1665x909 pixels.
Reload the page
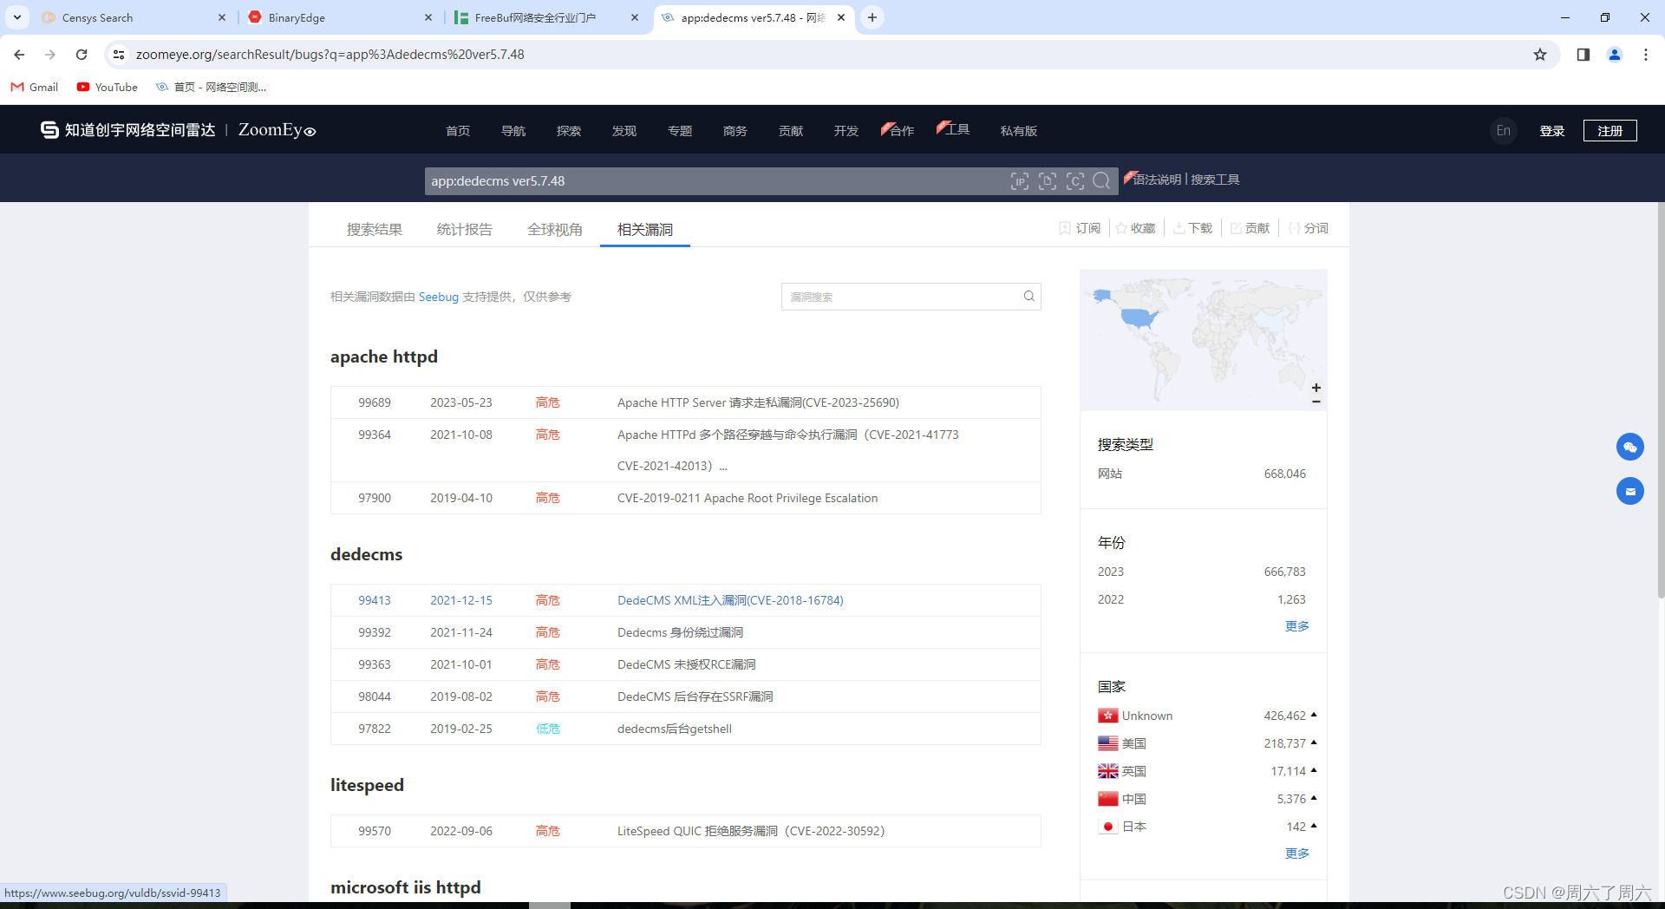82,55
